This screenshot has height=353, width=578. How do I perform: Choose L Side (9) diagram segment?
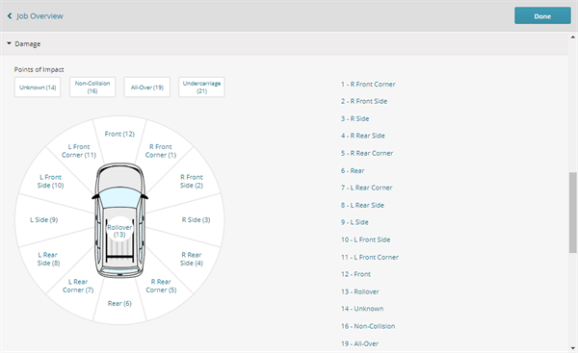44,219
